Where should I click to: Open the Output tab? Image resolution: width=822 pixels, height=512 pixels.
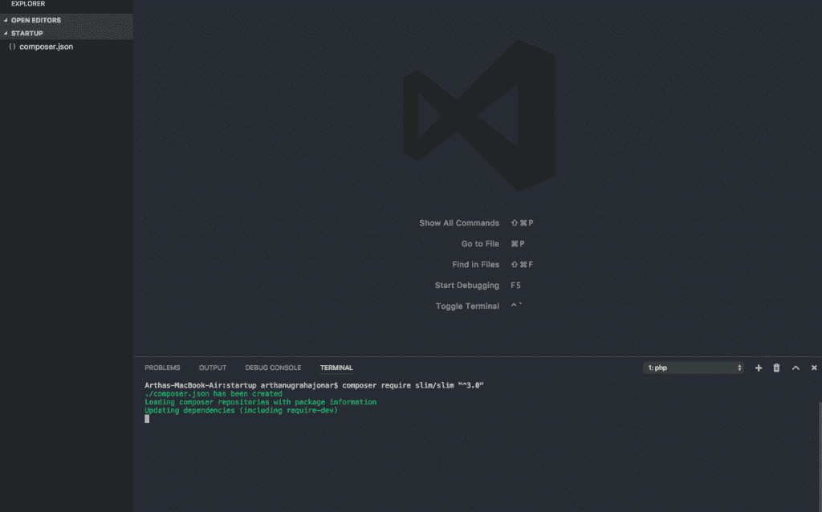pyautogui.click(x=213, y=368)
